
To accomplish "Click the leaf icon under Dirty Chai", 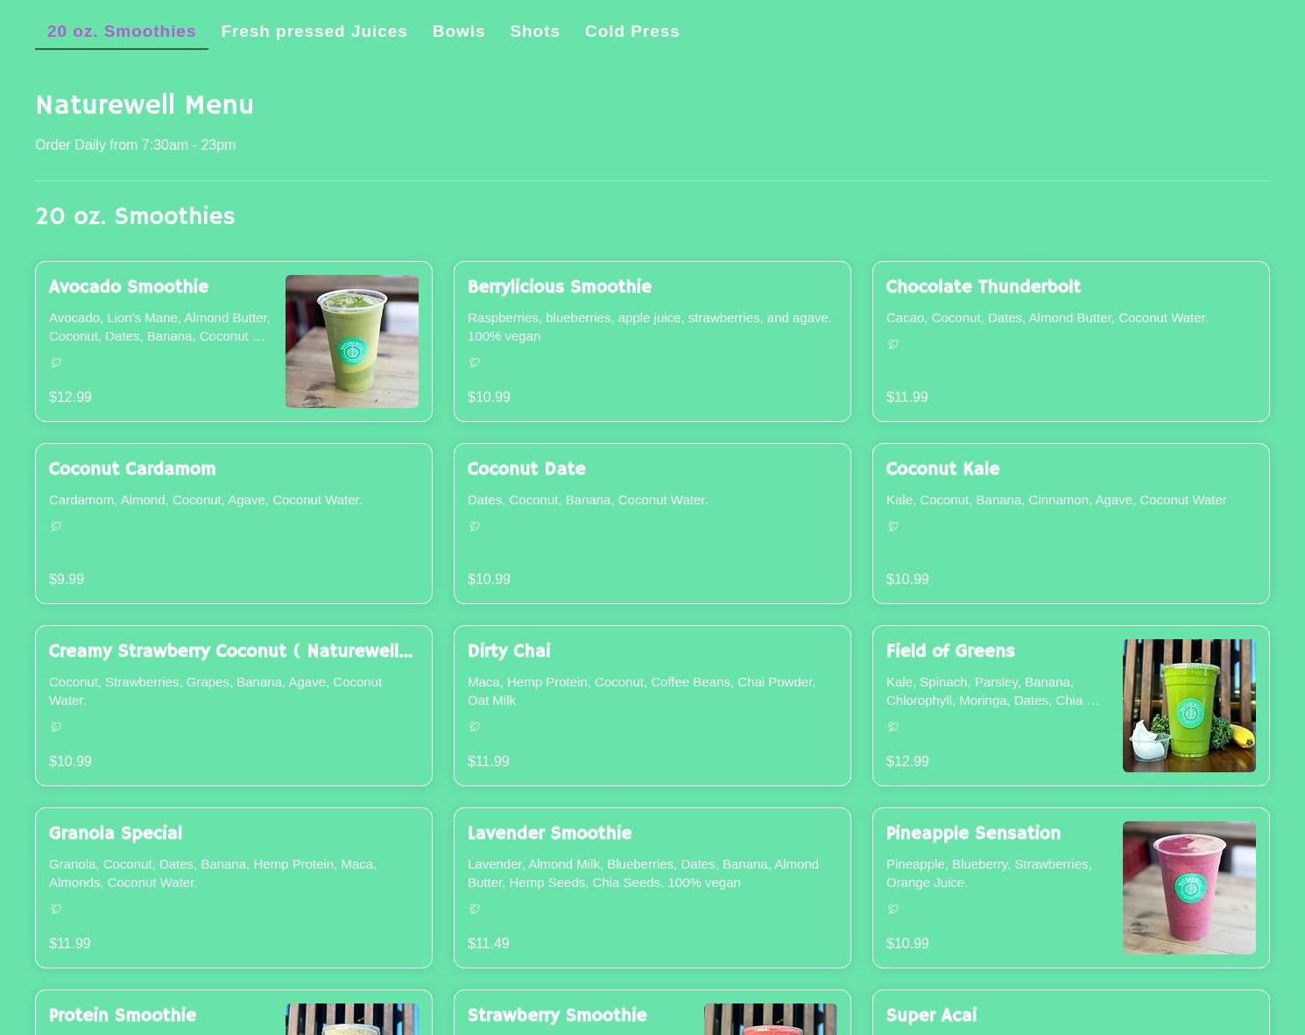I will pyautogui.click(x=475, y=727).
